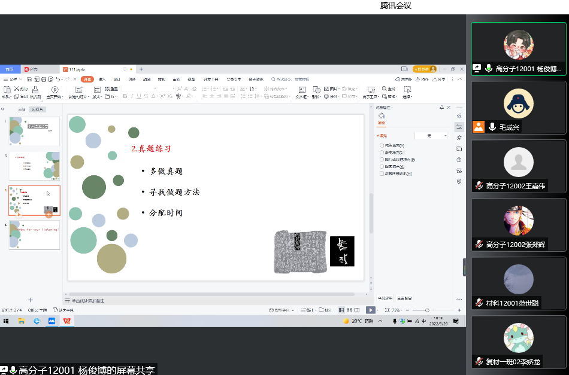Viewport: 569px width, 375px height.
Task: Click the Format Painter icon
Action: pos(35,93)
